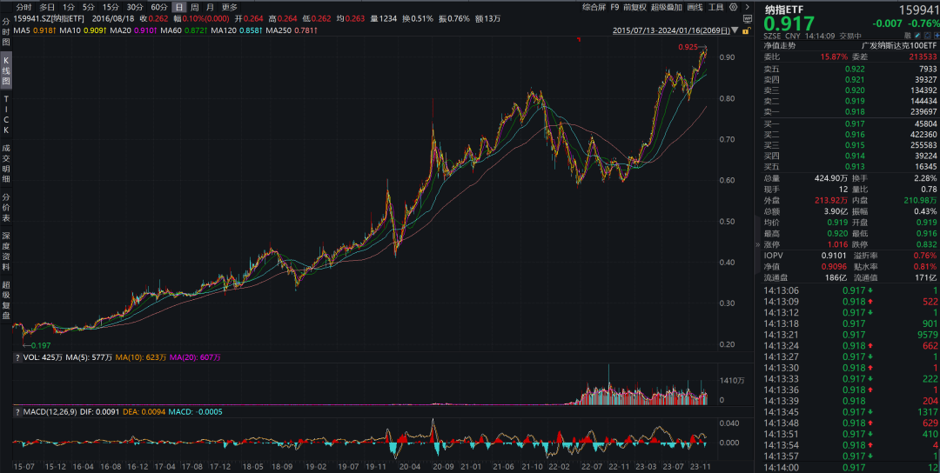
Task: Select the 15分 period tab
Action: pyautogui.click(x=111, y=7)
